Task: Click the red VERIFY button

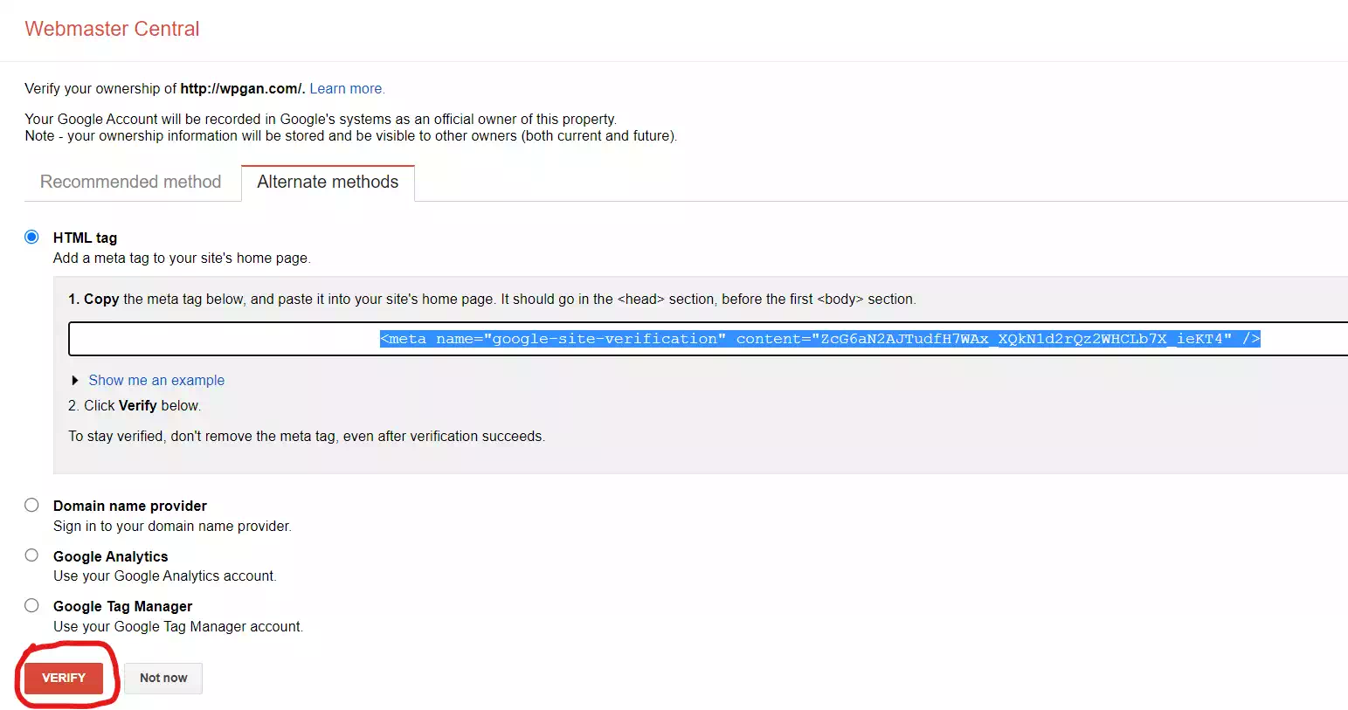Action: tap(64, 678)
